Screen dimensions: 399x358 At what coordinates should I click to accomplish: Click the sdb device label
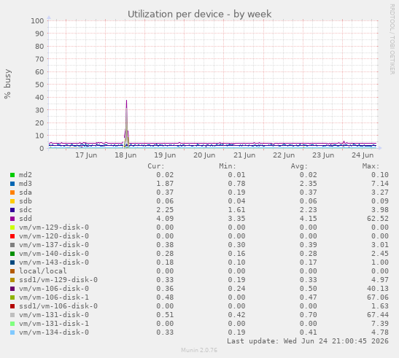click(26, 201)
